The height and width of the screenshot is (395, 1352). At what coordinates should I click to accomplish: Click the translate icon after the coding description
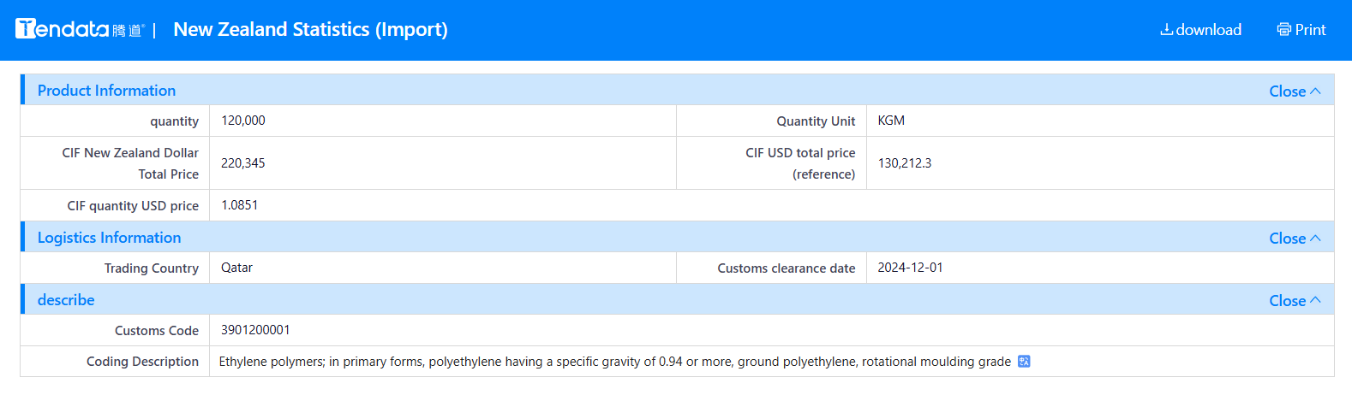pyautogui.click(x=1024, y=362)
